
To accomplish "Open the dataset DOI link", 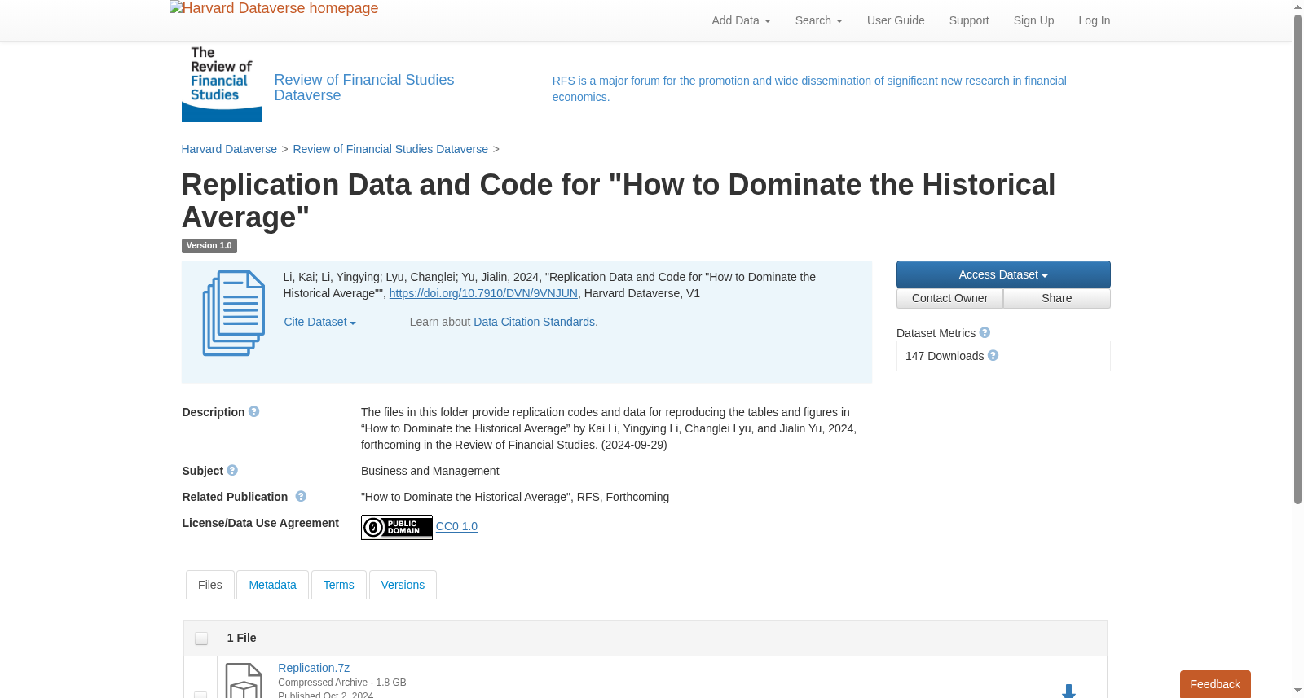I will coord(483,293).
